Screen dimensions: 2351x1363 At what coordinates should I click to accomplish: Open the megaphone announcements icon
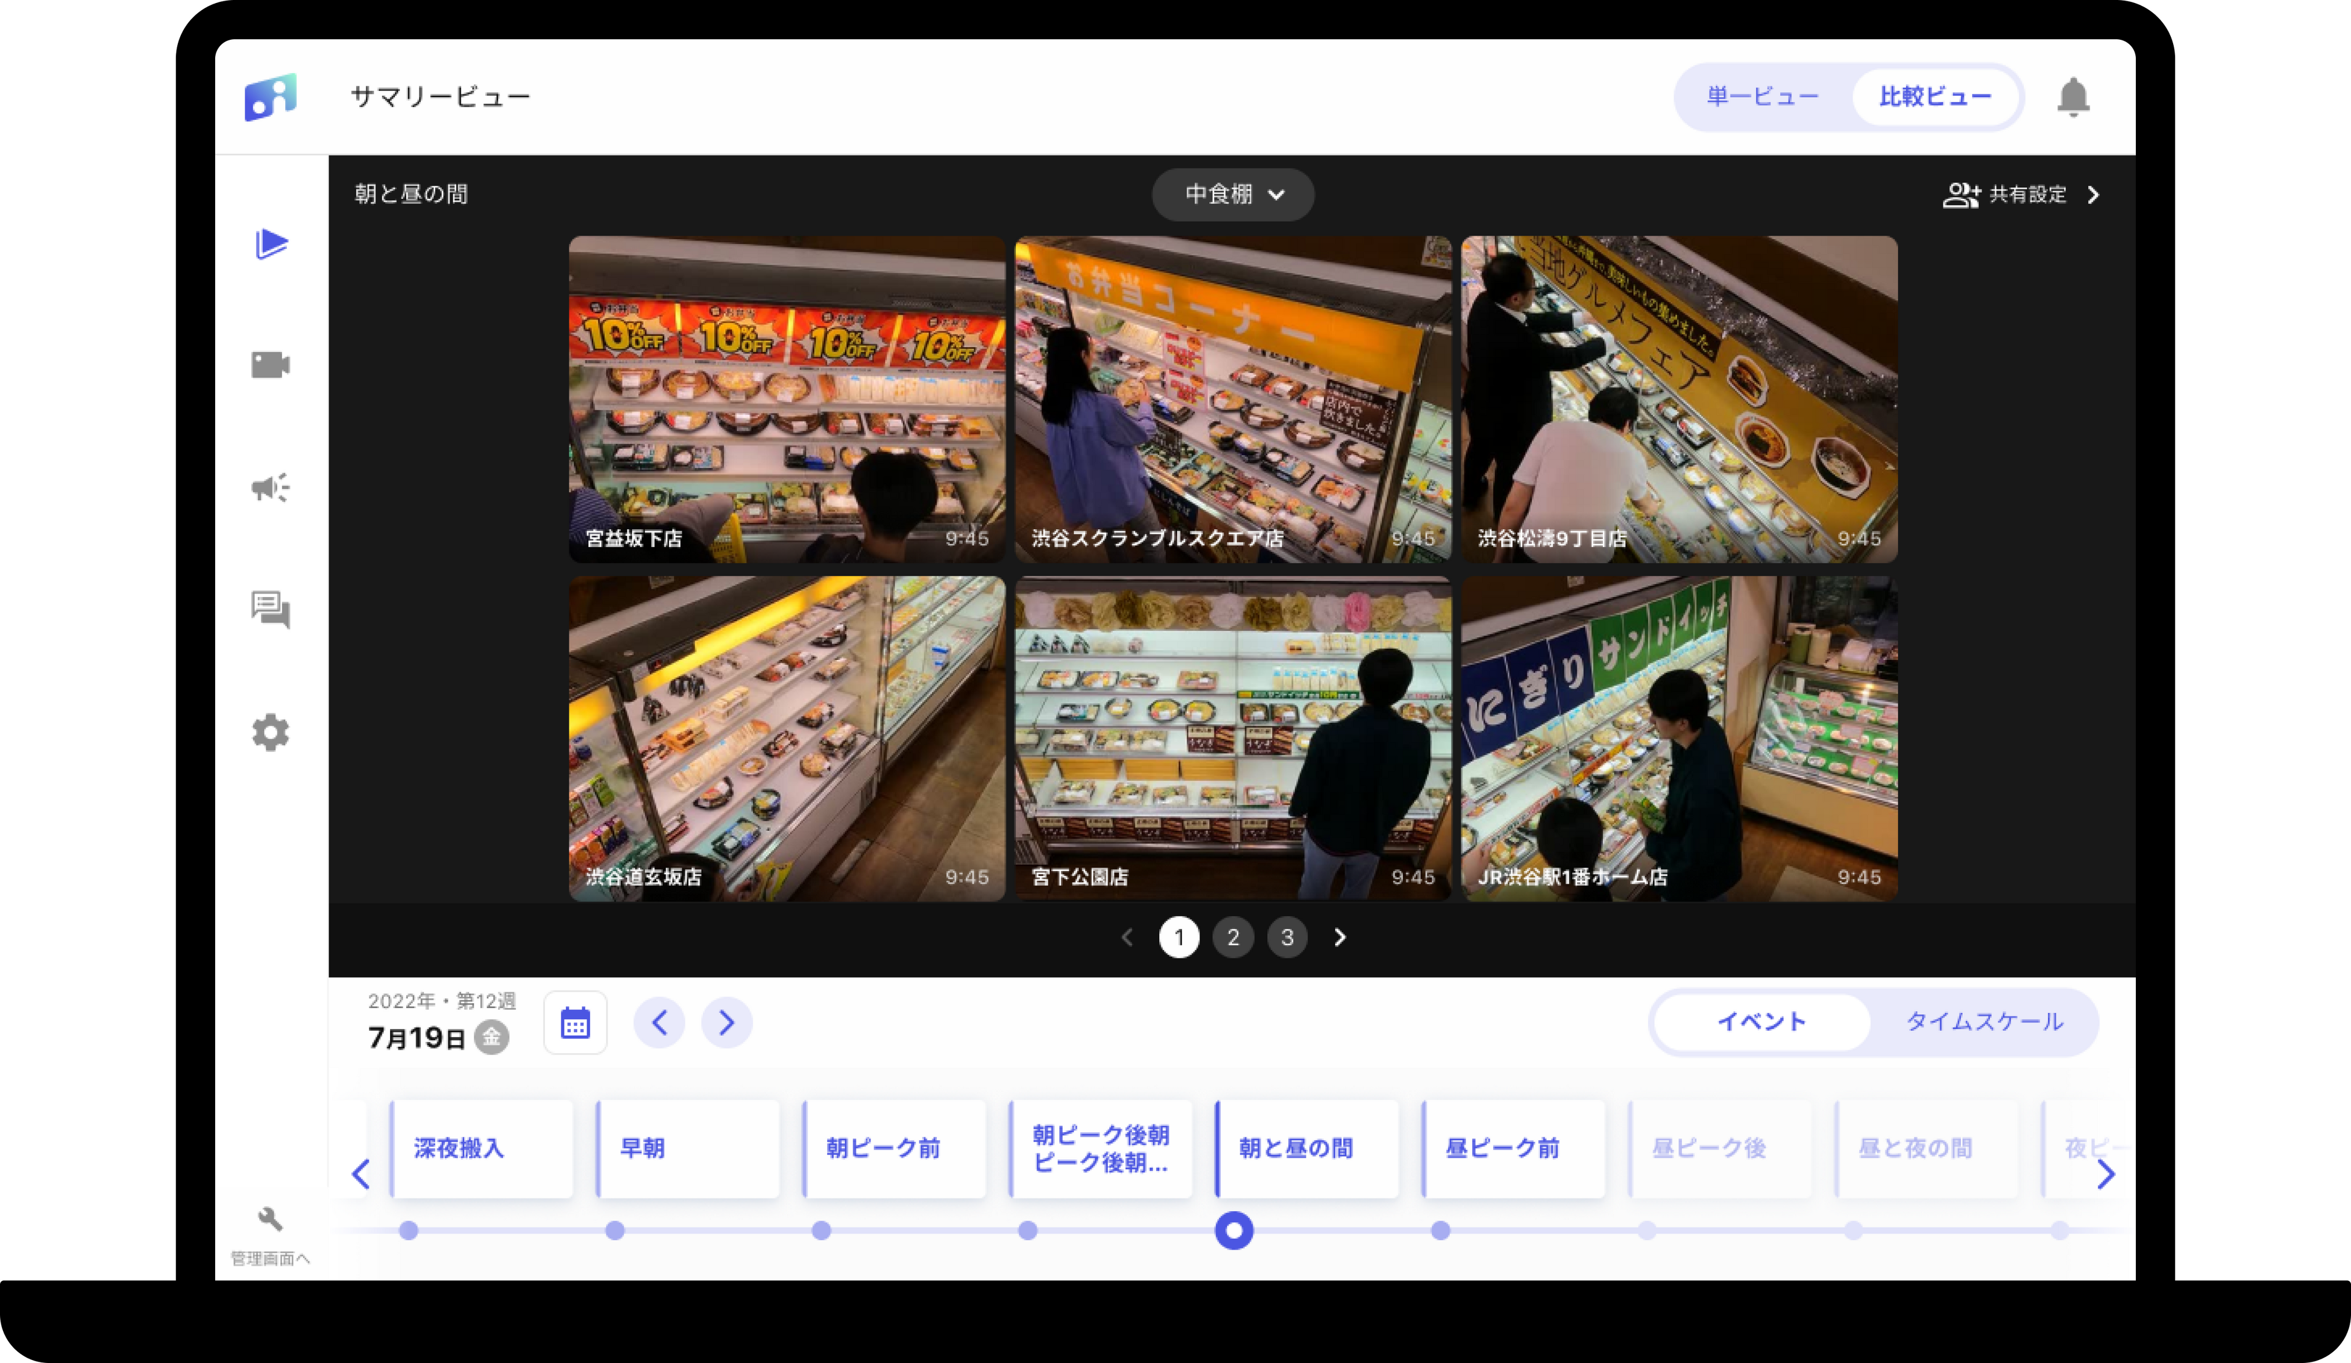point(271,487)
